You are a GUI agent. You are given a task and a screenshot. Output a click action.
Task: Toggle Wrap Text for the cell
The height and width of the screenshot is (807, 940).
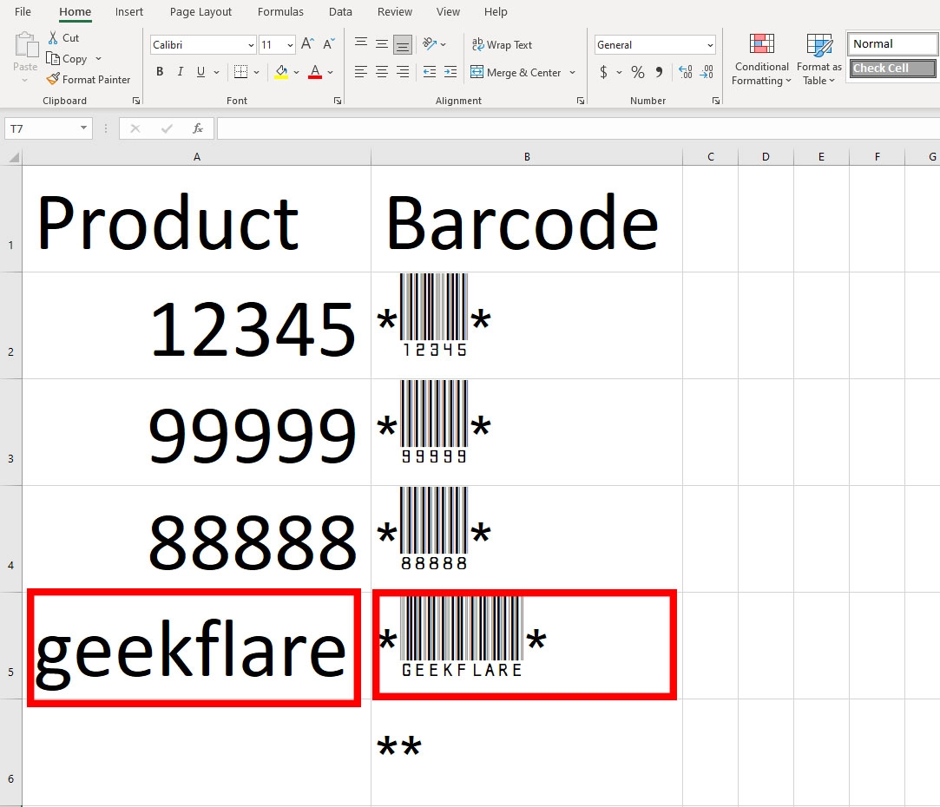[502, 44]
